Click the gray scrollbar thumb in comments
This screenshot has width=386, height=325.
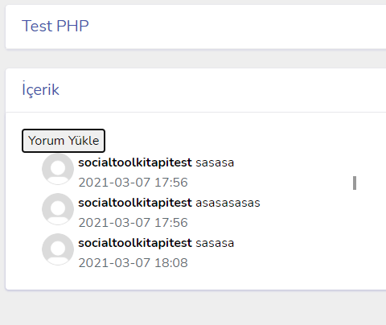355,183
